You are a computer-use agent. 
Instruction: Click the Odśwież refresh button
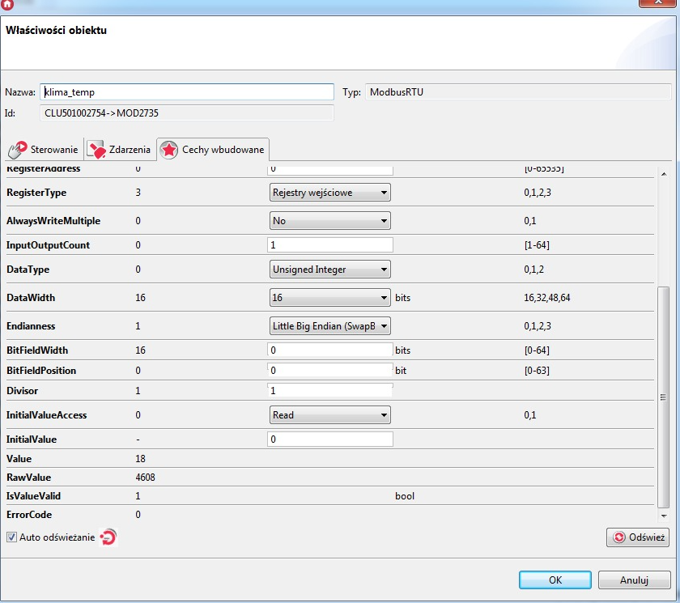click(x=638, y=537)
